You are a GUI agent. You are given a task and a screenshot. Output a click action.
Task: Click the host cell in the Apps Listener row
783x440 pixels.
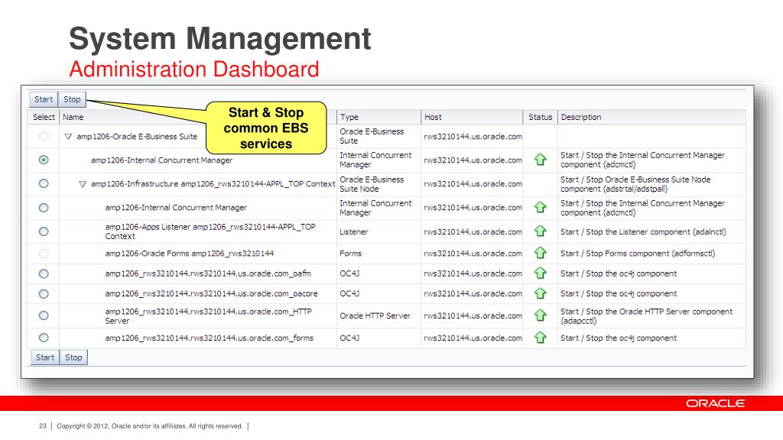[x=473, y=231]
